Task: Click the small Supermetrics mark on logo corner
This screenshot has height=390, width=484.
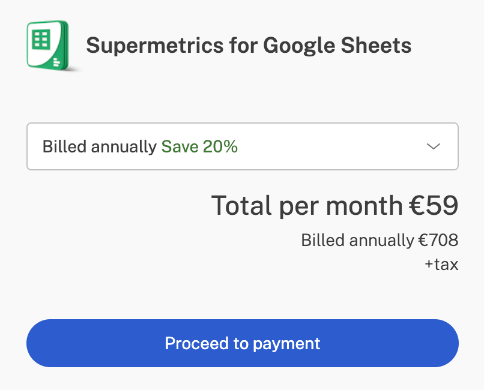Action: point(57,62)
